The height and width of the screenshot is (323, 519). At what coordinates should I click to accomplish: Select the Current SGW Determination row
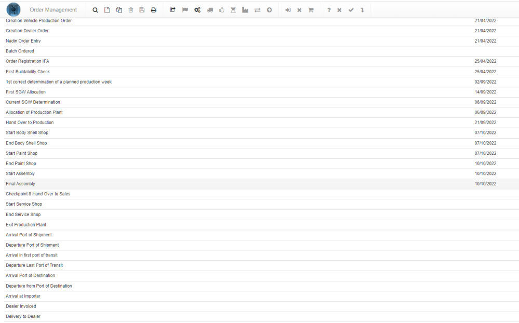pyautogui.click(x=262, y=102)
